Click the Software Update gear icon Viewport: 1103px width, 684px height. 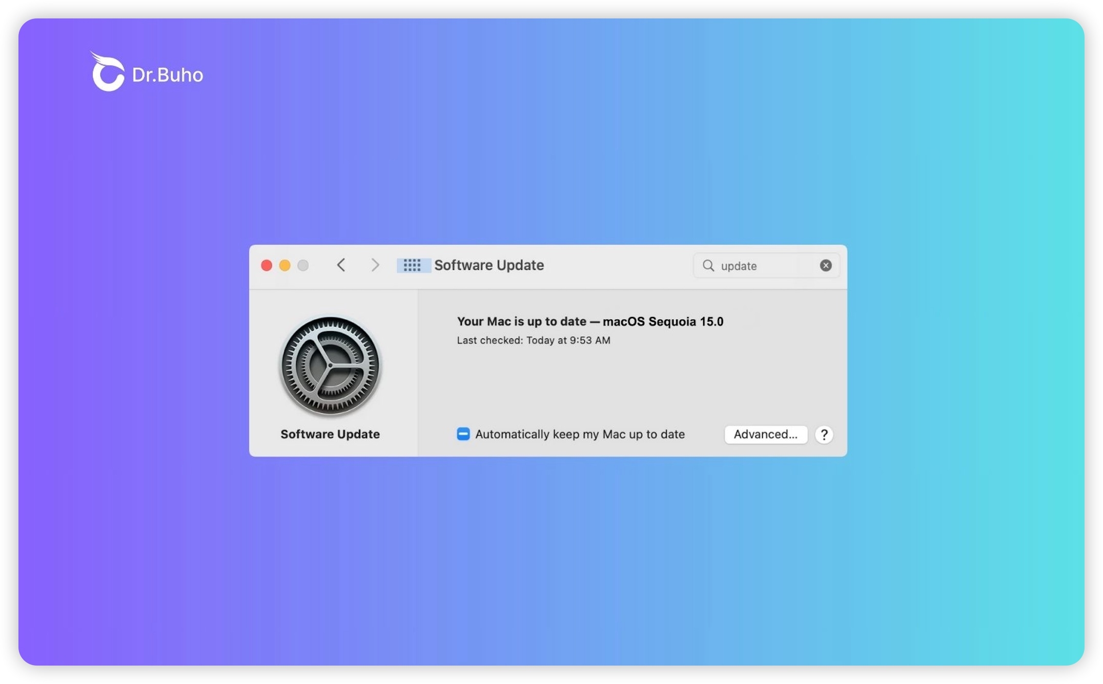pos(330,366)
